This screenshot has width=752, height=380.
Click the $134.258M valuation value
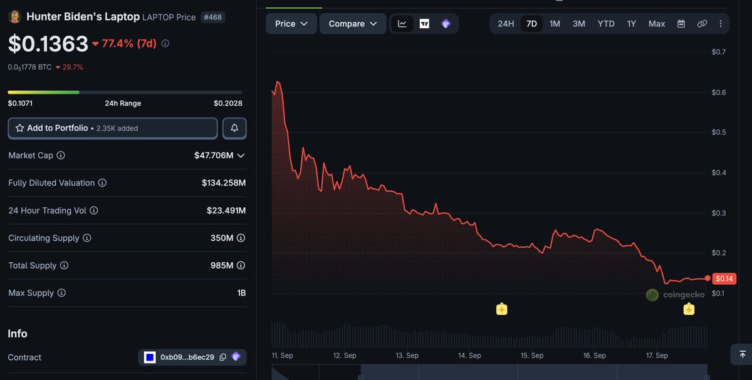coord(224,183)
